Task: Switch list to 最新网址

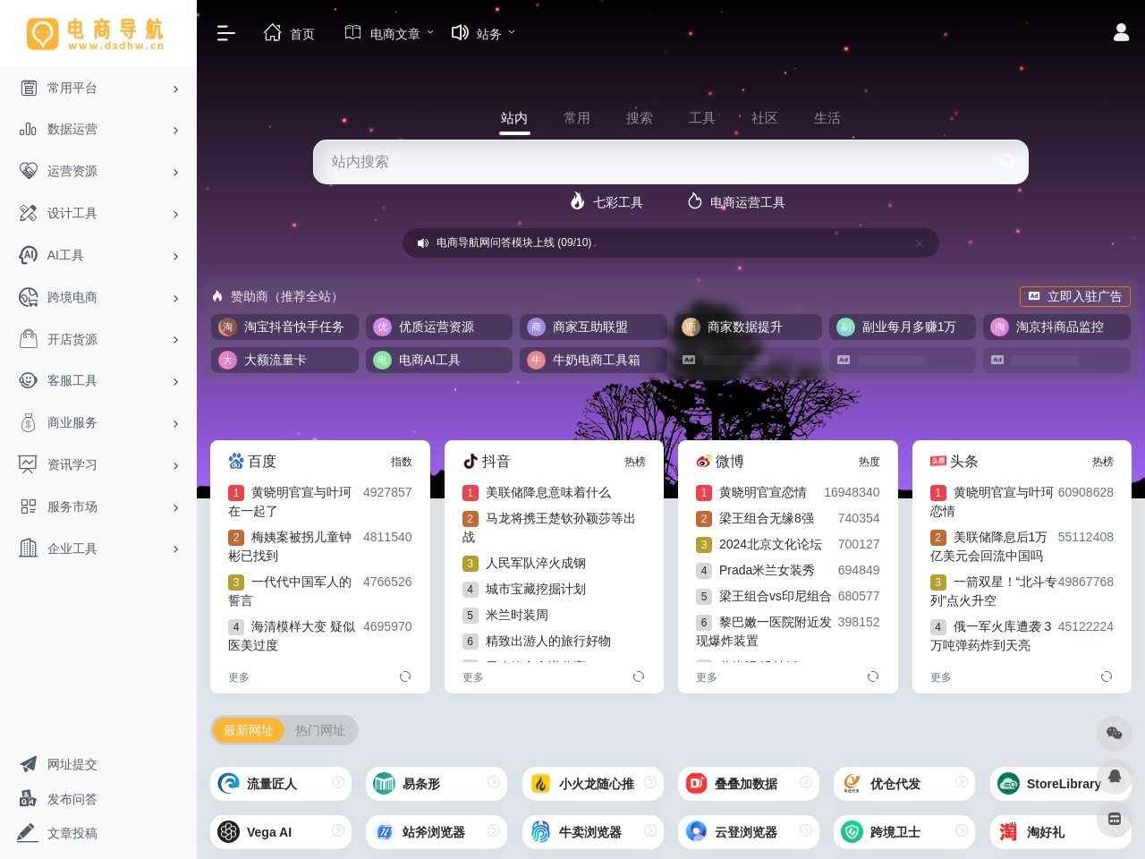Action: [248, 730]
